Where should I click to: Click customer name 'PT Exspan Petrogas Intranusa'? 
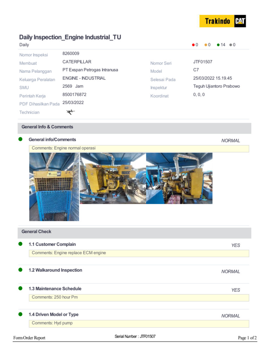click(90, 70)
